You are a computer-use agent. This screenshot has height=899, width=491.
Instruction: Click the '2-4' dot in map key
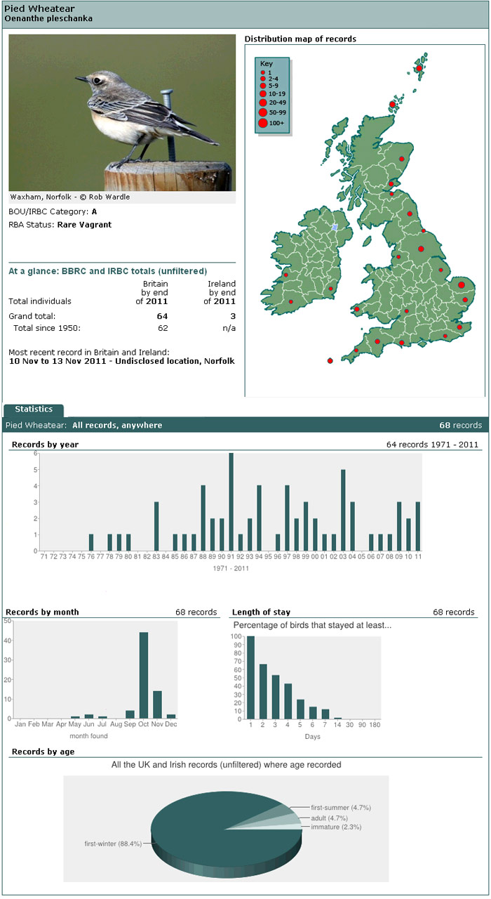point(262,79)
